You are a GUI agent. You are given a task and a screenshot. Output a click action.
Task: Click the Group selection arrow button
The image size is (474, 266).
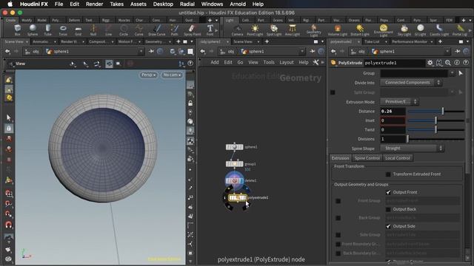pos(461,73)
